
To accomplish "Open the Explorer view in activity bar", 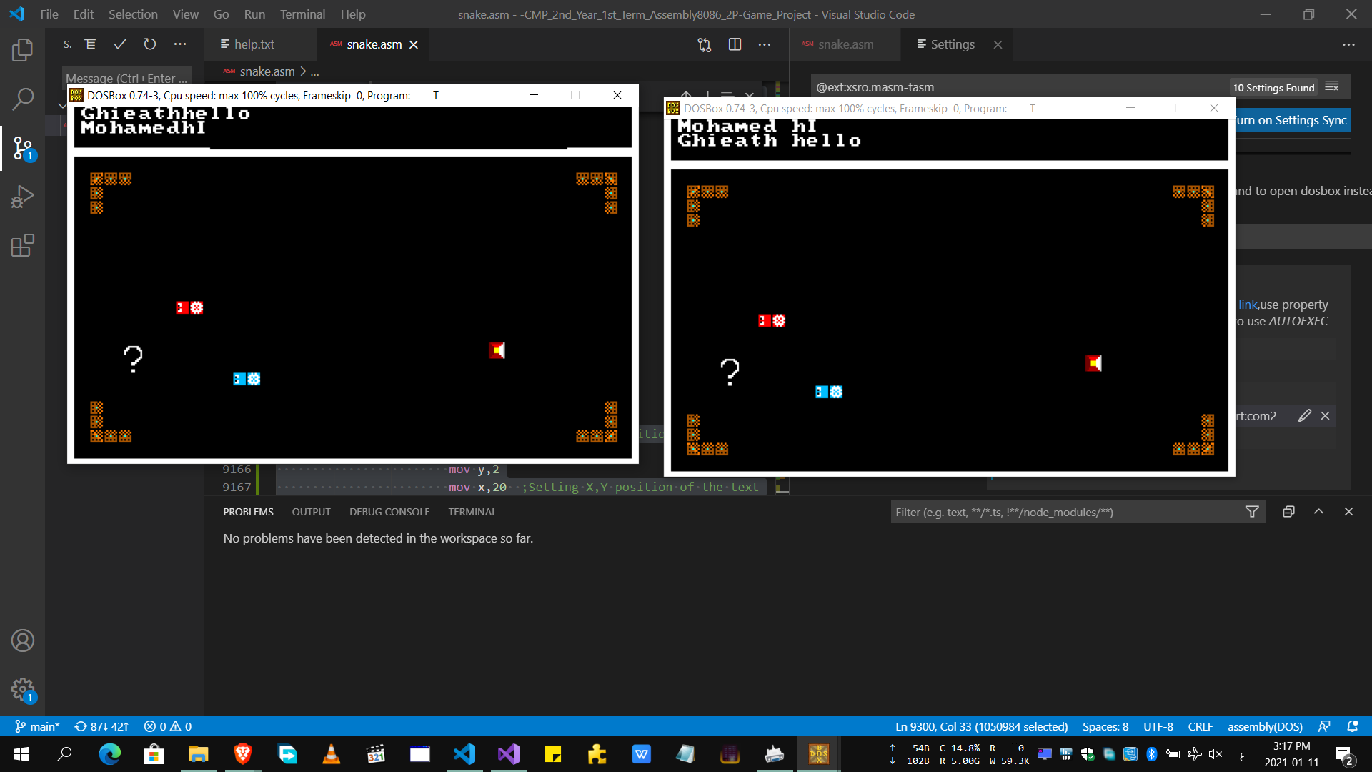I will point(22,50).
